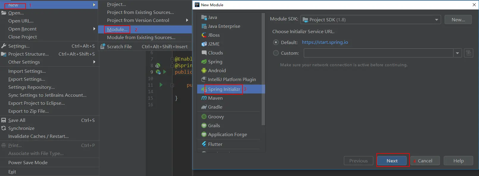
Task: Click the Scratch File icon
Action: (x=103, y=46)
